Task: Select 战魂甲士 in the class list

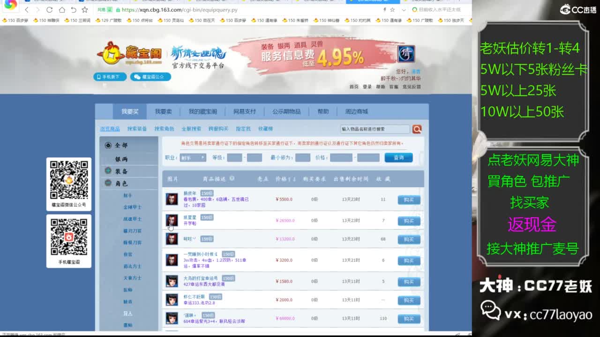Action: point(132,219)
